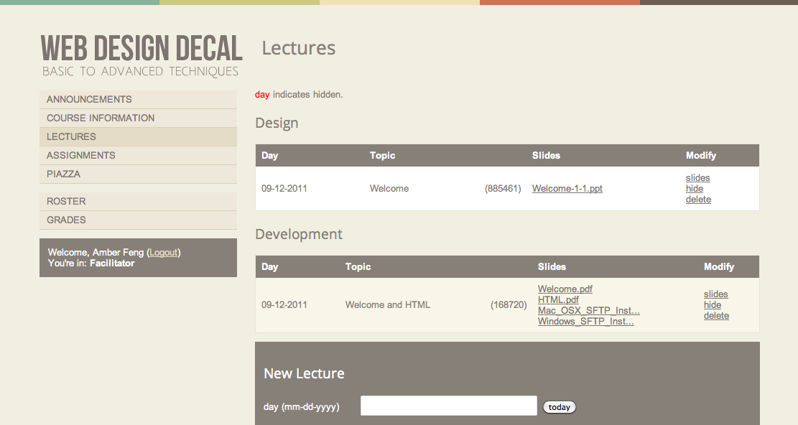Click the Design section heading
798x425 pixels.
[x=277, y=123]
